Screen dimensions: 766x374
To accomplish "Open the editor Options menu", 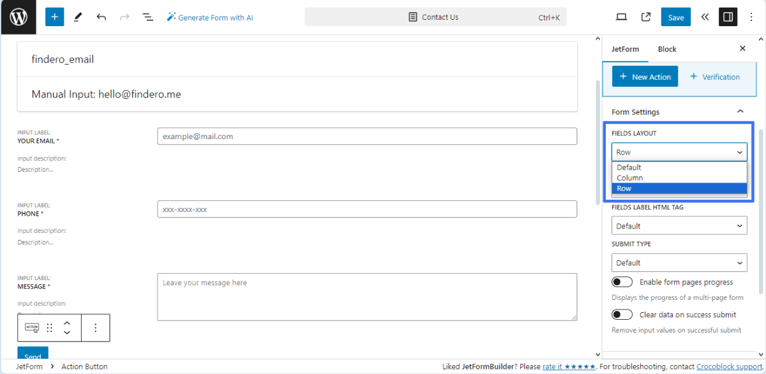I will 751,17.
